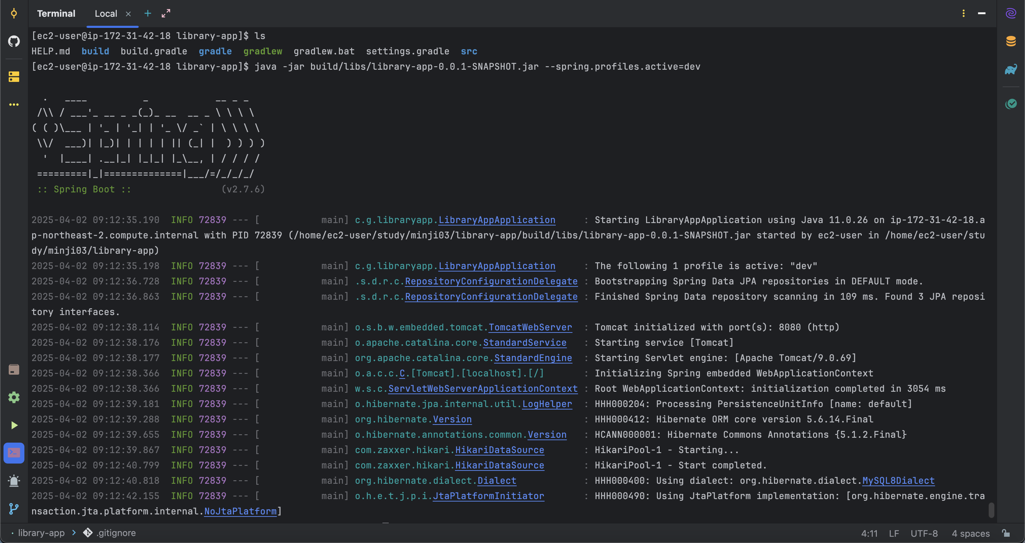Viewport: 1025px width, 543px height.
Task: Add a new terminal tab
Action: (147, 14)
